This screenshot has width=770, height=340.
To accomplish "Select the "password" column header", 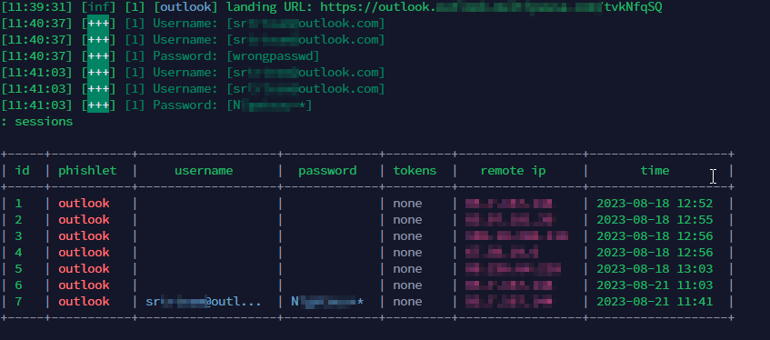I will tap(327, 171).
